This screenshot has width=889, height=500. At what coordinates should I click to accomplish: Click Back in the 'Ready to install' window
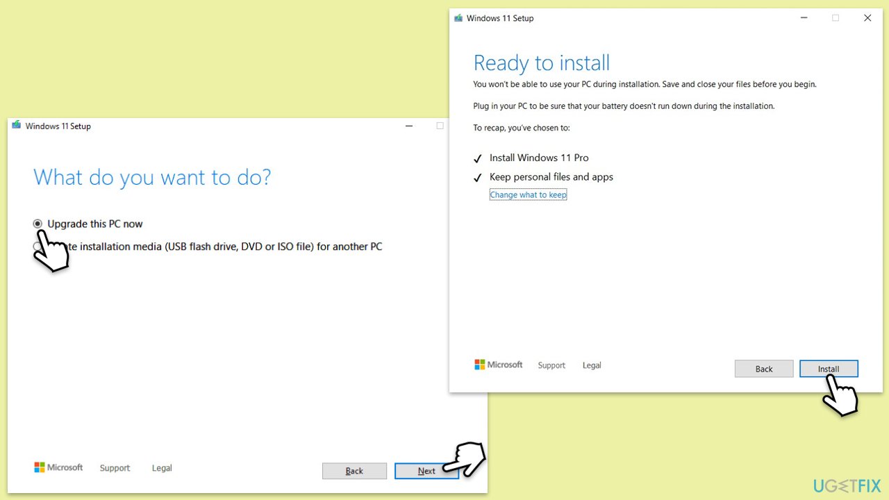point(763,369)
